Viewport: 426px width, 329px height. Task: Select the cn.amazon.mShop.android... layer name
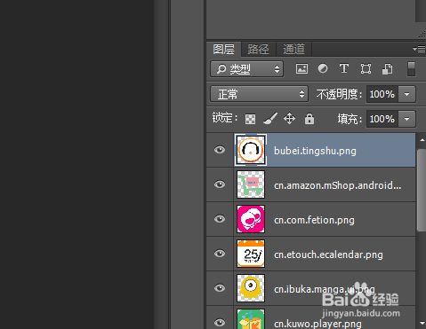[338, 185]
